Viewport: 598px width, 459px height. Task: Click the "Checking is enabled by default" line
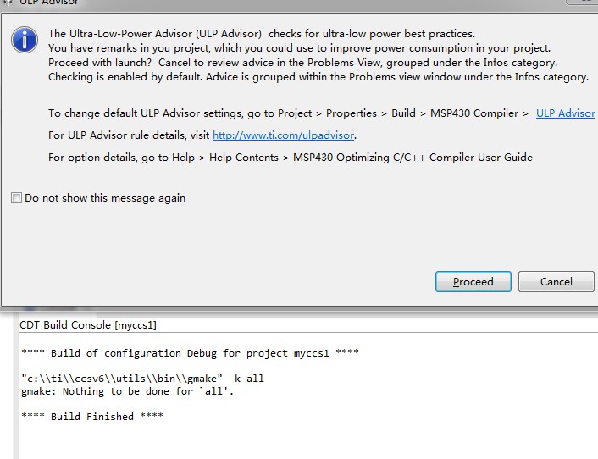pyautogui.click(x=318, y=77)
